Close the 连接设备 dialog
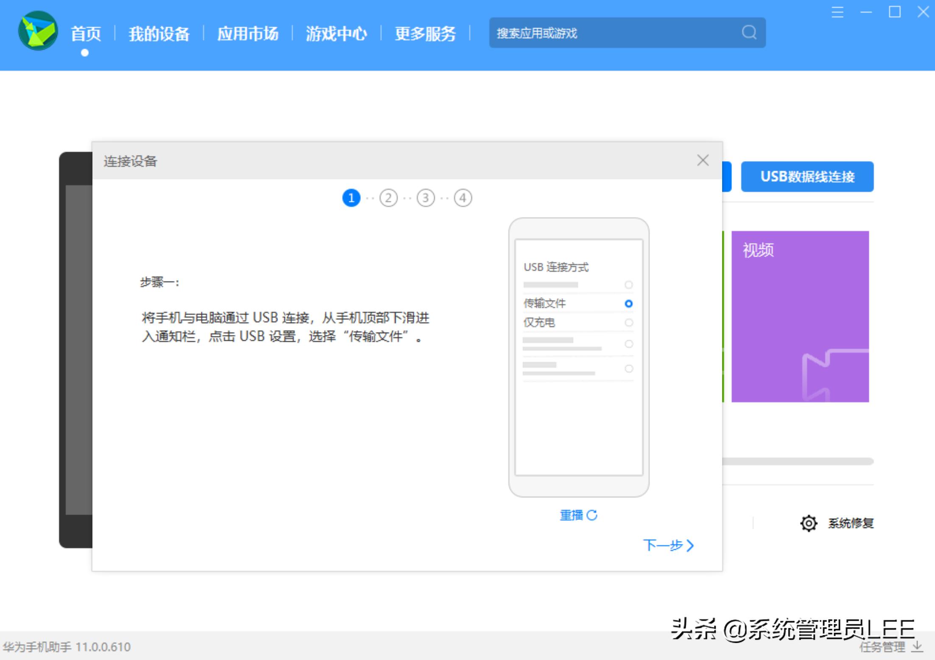This screenshot has height=660, width=935. coord(703,161)
